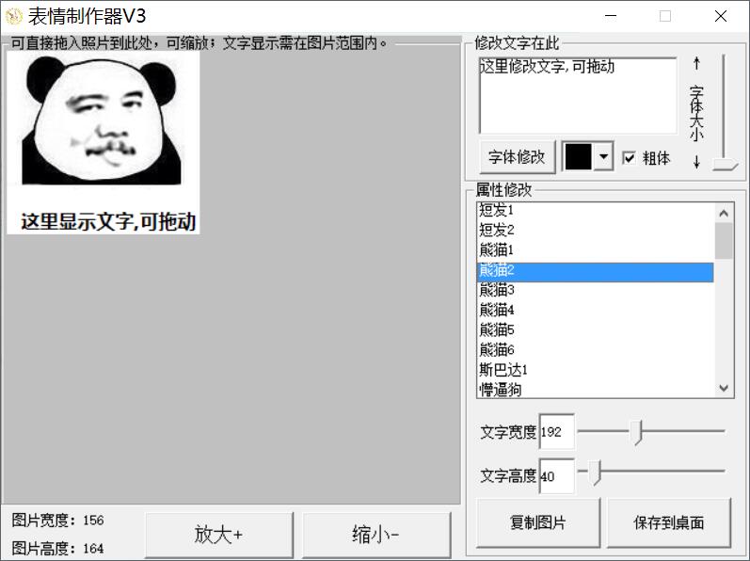Click the down arrow below 字体大小

coord(696,162)
